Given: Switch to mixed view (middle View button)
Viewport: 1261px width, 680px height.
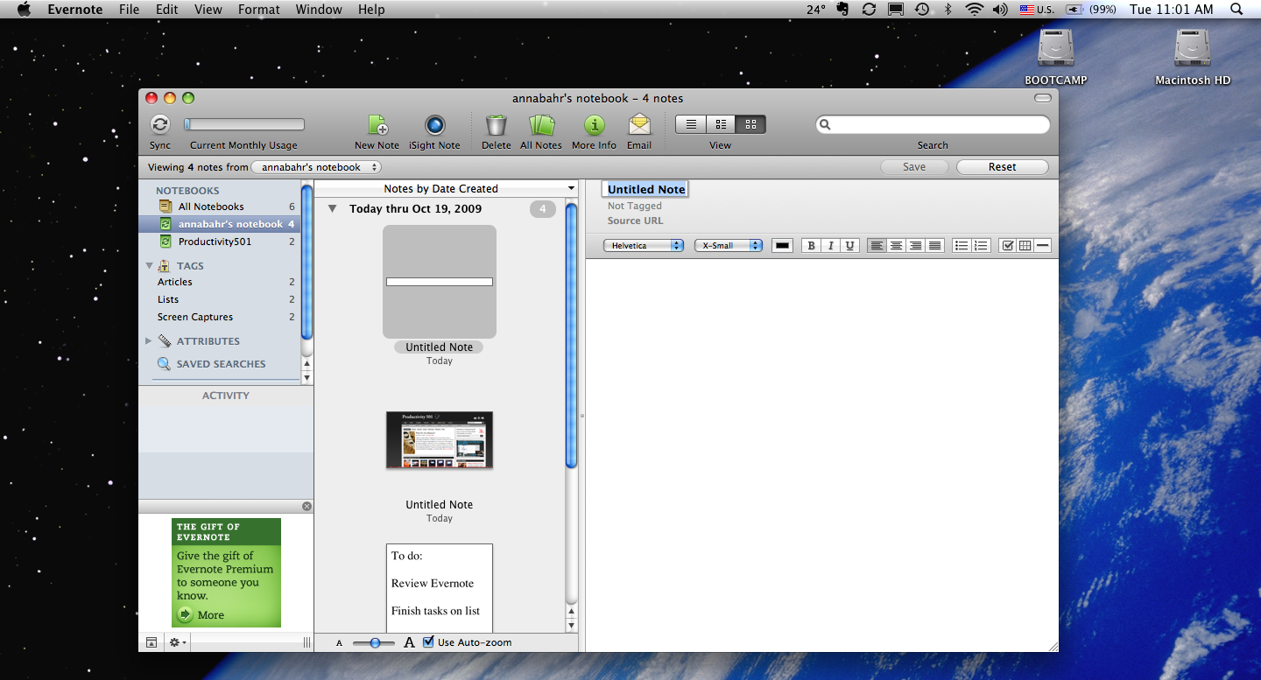Looking at the screenshot, I should tap(721, 124).
